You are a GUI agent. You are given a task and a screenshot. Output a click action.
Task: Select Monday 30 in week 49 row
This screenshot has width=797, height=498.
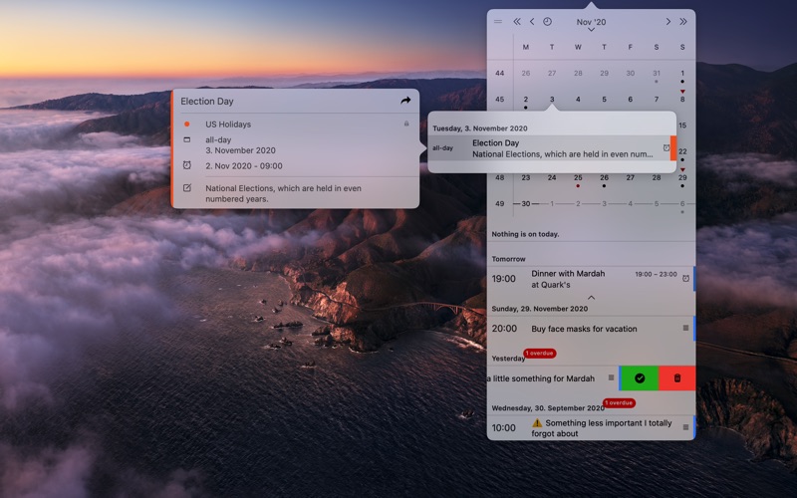526,204
